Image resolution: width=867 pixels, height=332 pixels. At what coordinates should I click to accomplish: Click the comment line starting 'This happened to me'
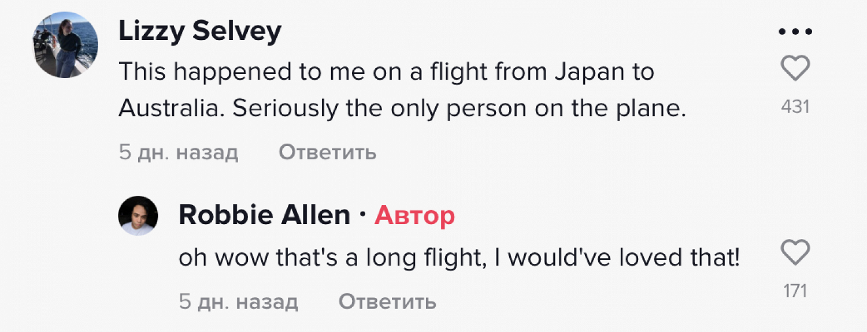[386, 72]
